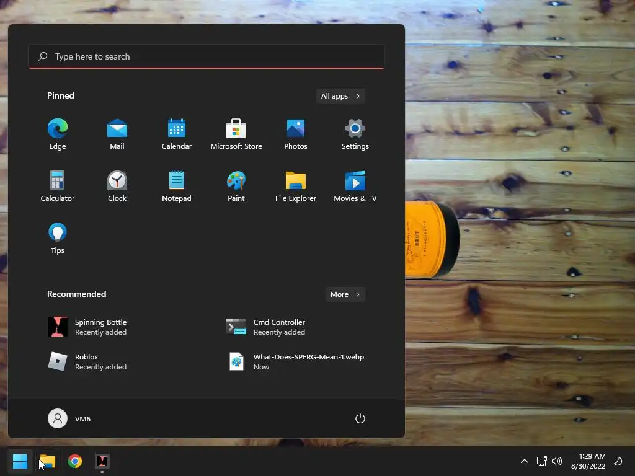Open the Paint app
The width and height of the screenshot is (635, 476).
[236, 186]
